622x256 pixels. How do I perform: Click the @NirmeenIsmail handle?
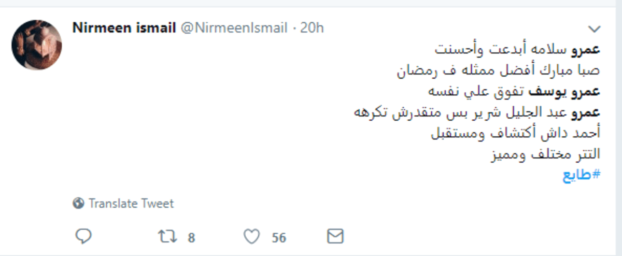tap(233, 28)
